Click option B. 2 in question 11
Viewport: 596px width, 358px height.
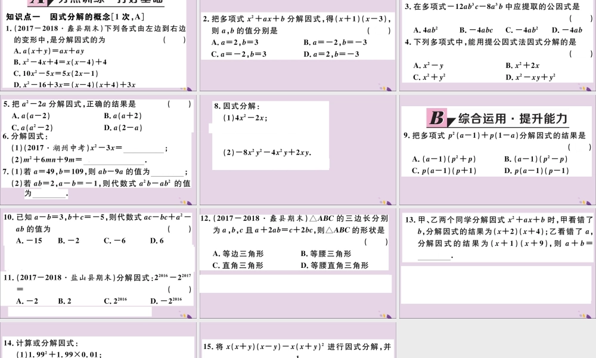pos(64,301)
